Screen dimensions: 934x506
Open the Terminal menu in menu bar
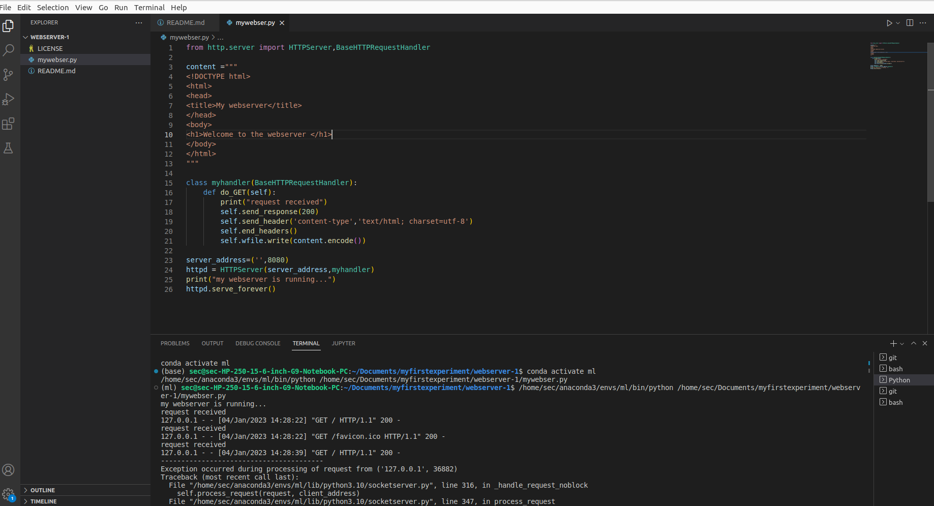click(149, 8)
